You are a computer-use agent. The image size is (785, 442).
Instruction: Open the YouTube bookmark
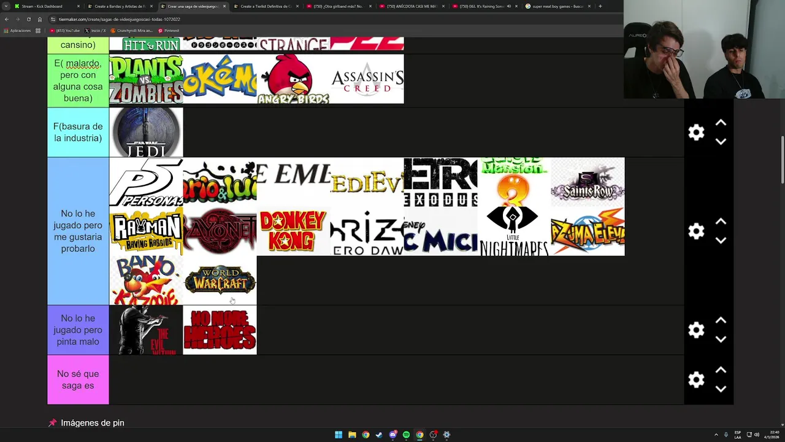(x=65, y=31)
